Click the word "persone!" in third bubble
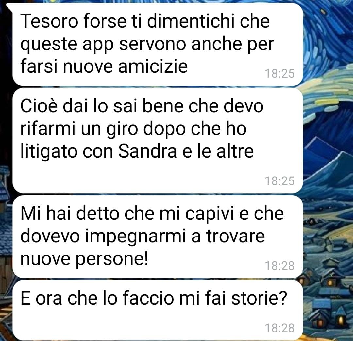 [112, 259]
